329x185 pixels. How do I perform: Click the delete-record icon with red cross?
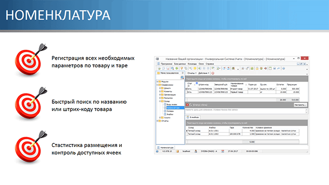click(x=168, y=68)
